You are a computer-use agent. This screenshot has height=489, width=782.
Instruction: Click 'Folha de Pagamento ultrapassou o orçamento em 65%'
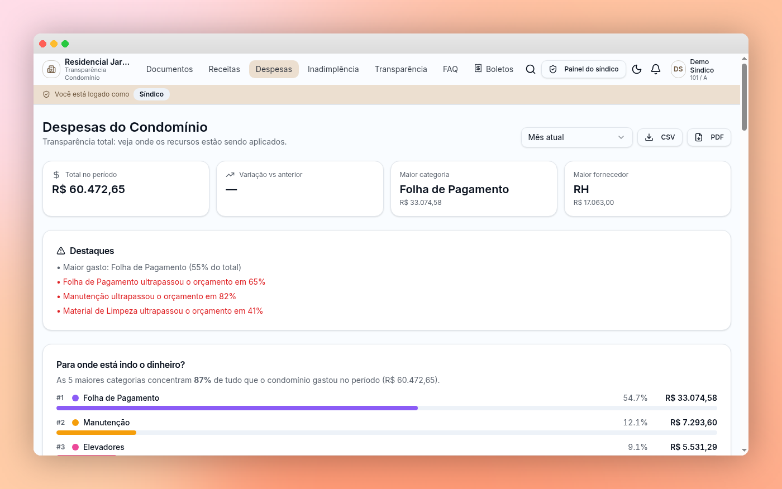coord(164,282)
